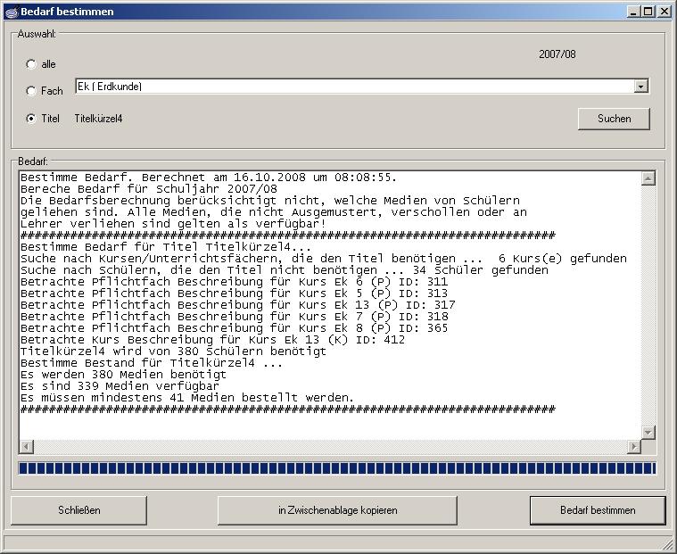Click the Schließen button
Screen dimensions: 677x554
[78, 510]
